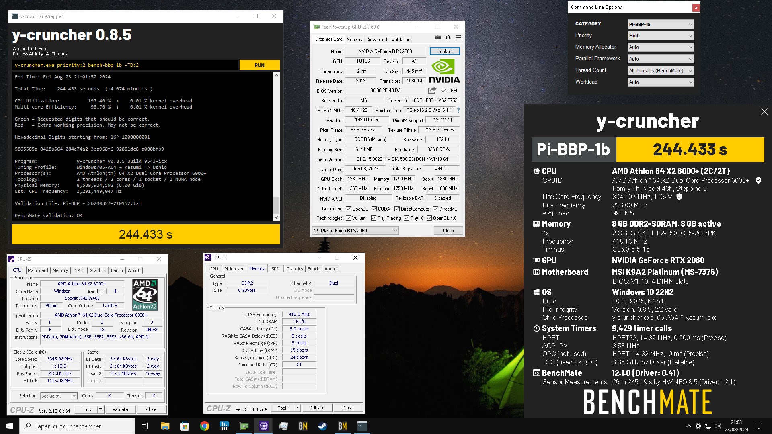Click the network icon in system tray

[708, 426]
